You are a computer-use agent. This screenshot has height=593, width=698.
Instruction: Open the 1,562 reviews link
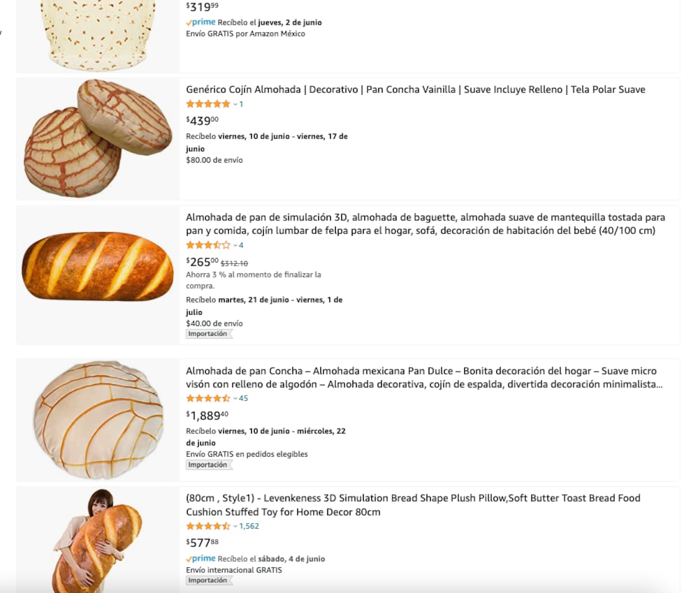click(248, 526)
